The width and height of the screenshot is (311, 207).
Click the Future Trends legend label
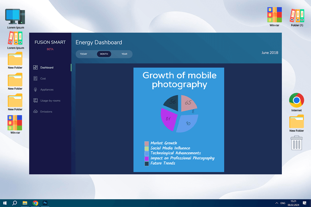tap(163, 163)
